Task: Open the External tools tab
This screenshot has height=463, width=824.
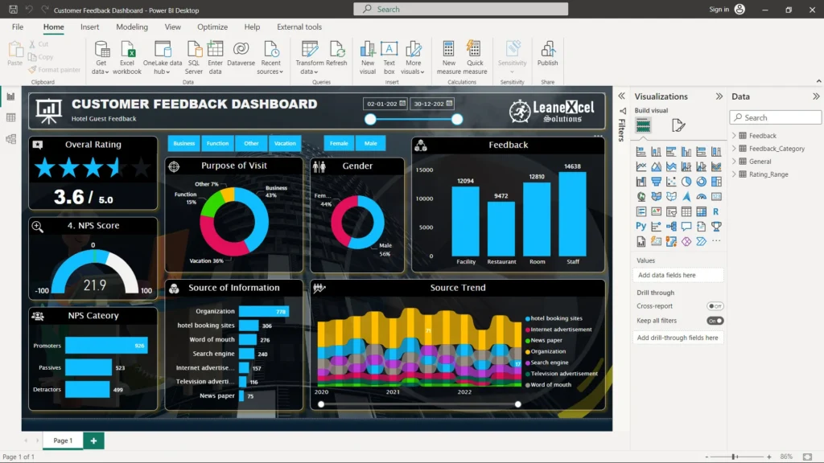Action: pos(299,27)
